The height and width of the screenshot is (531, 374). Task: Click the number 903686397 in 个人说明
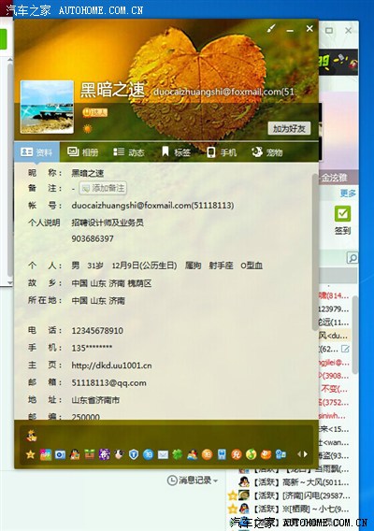93,238
